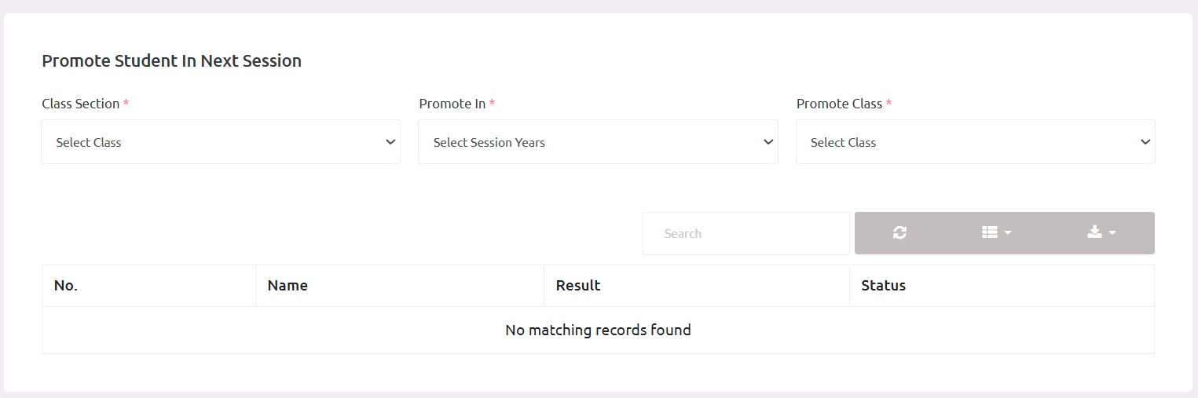The width and height of the screenshot is (1198, 398).
Task: Click the refresh table icon
Action: tap(899, 233)
